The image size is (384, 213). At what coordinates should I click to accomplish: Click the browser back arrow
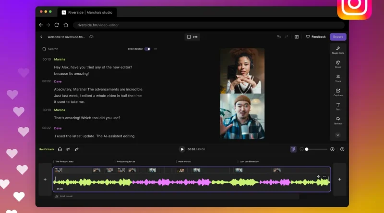[x=41, y=25]
